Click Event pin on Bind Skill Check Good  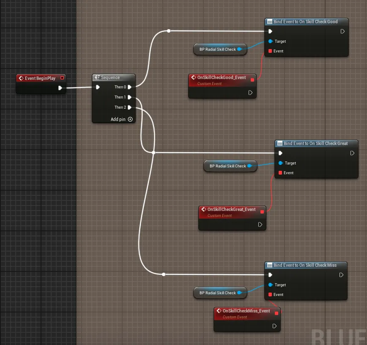270,51
